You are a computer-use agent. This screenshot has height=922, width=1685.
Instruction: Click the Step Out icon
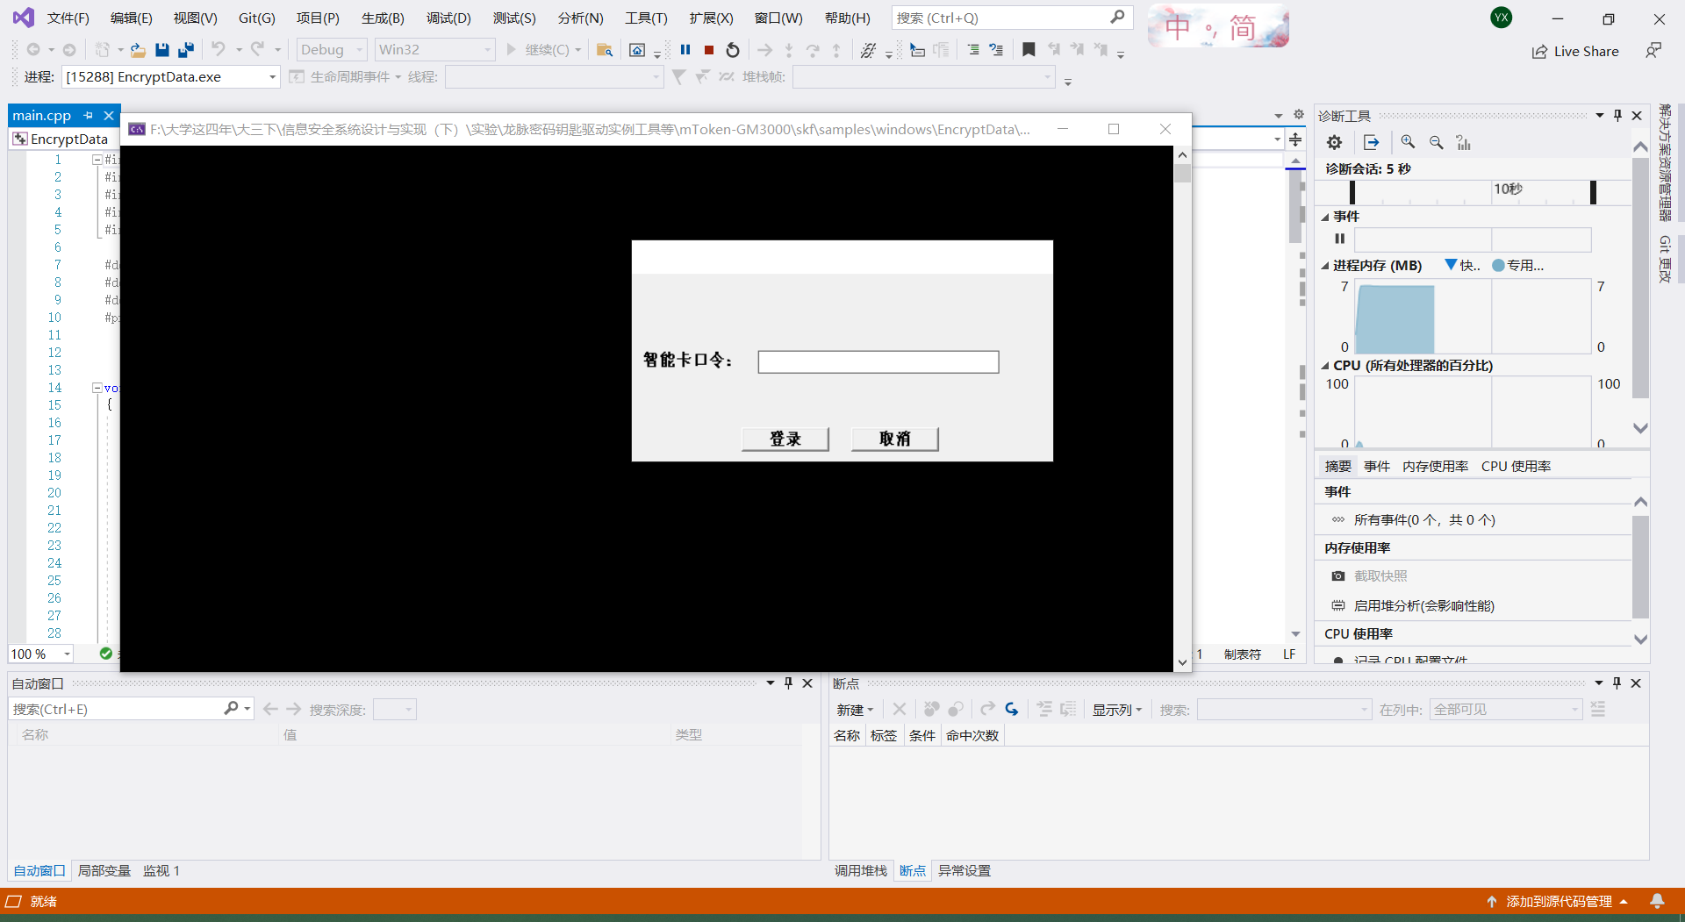tap(836, 50)
